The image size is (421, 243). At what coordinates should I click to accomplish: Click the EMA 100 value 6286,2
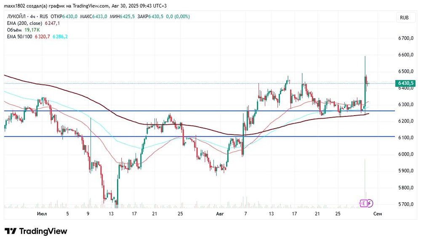pos(60,37)
